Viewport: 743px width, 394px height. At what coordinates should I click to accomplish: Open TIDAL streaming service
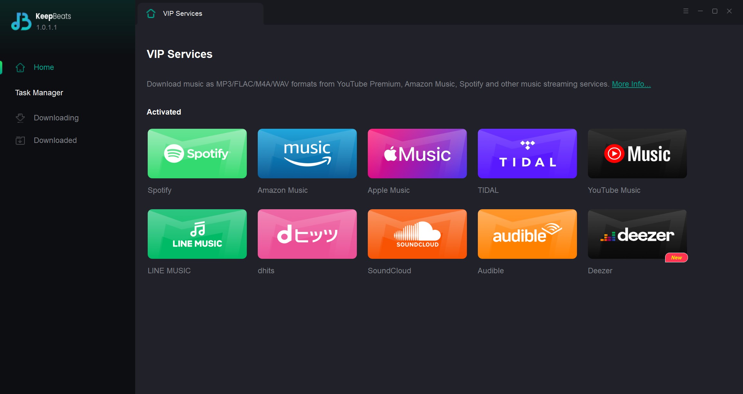(527, 153)
